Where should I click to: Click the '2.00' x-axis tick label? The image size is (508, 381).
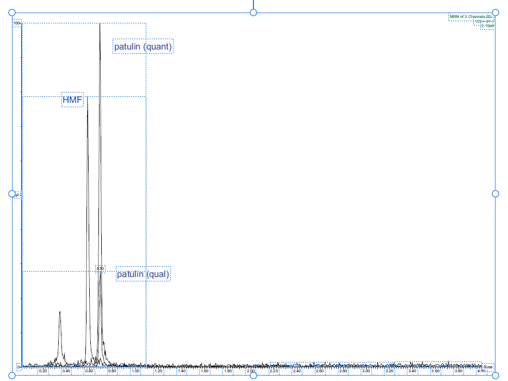(x=251, y=371)
